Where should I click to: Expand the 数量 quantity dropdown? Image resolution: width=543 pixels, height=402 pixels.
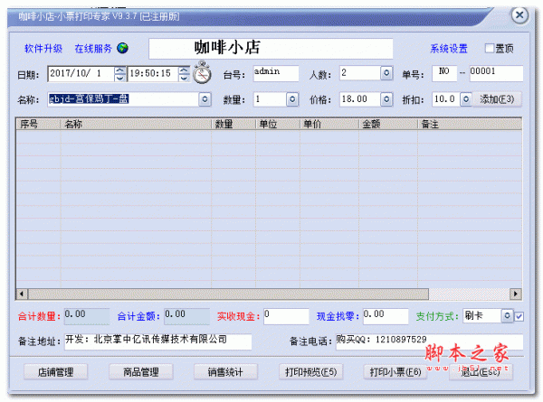(291, 98)
